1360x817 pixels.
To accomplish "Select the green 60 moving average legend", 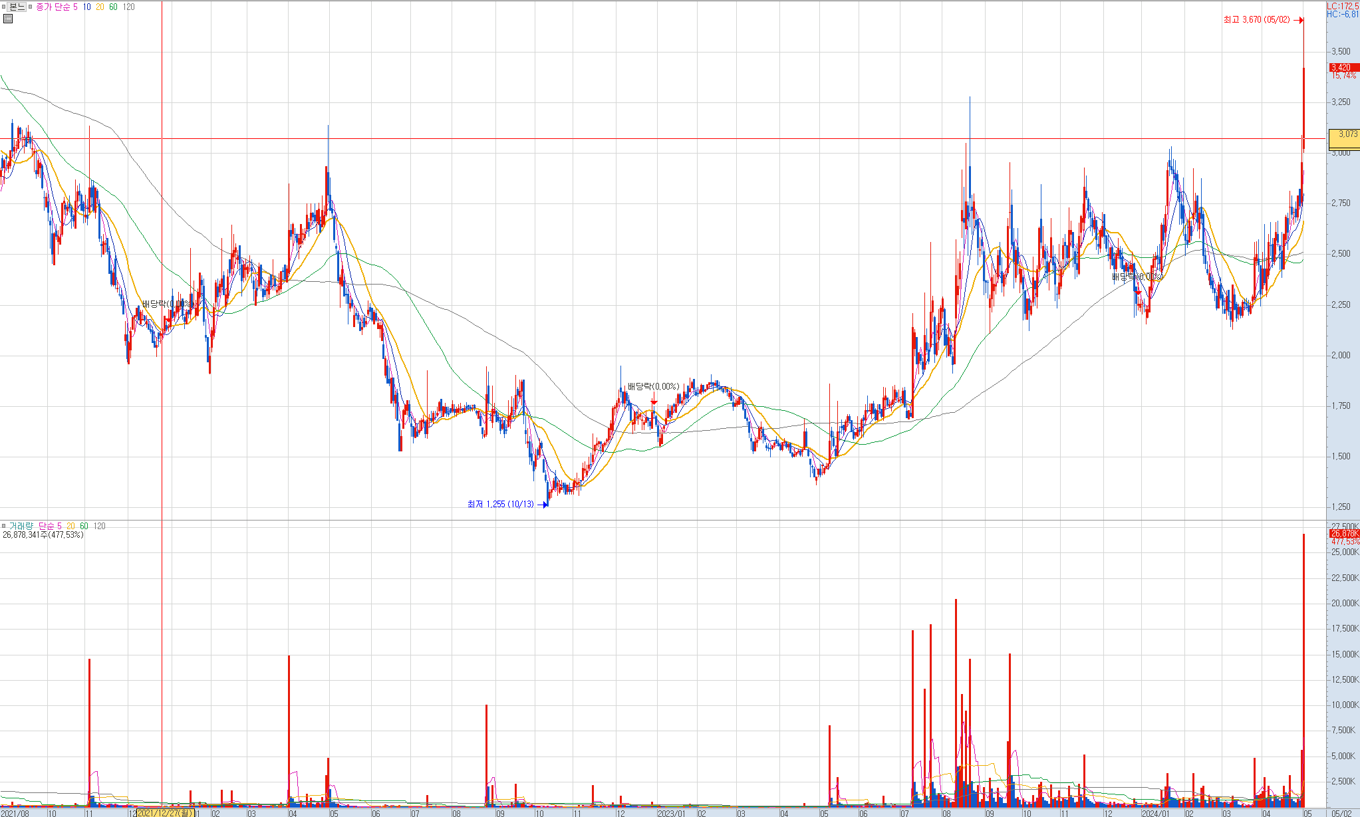I will [113, 7].
